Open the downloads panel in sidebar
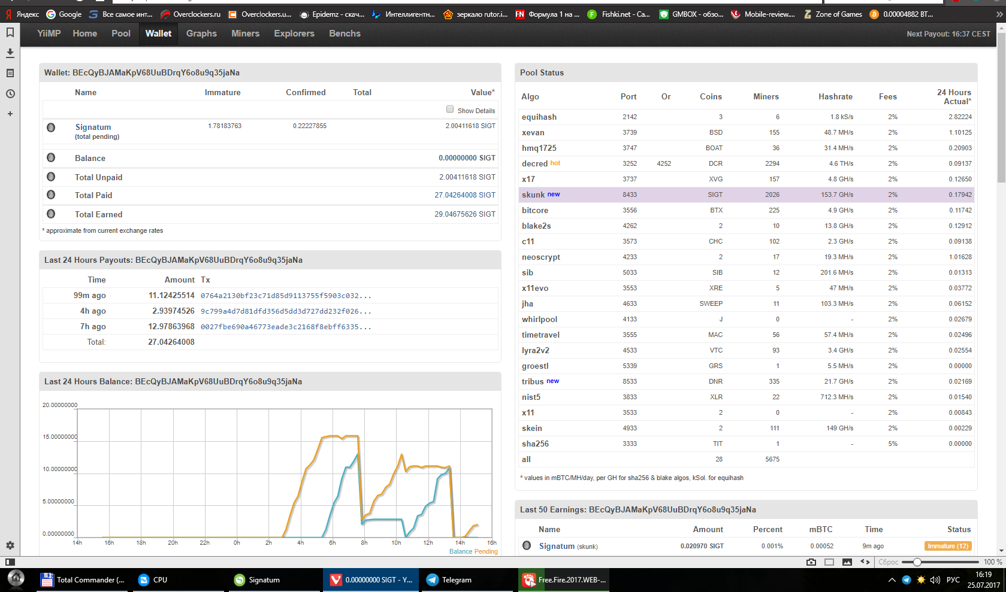Image resolution: width=1006 pixels, height=592 pixels. [x=10, y=53]
